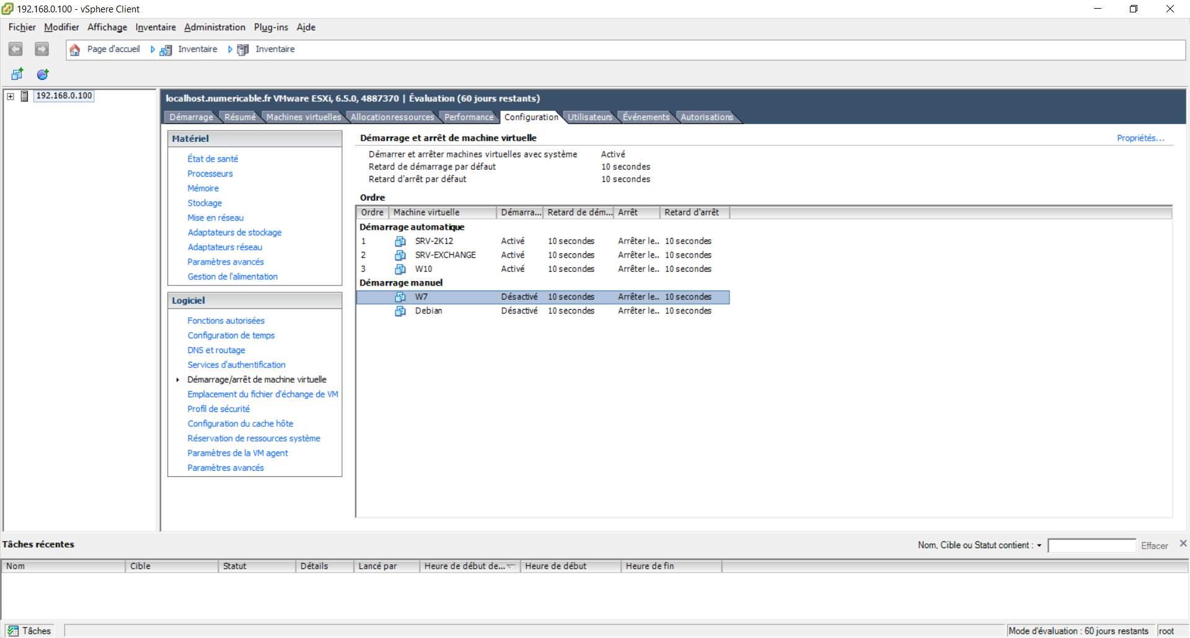
Task: Switch to the Machines virtuelles tab
Action: click(304, 117)
